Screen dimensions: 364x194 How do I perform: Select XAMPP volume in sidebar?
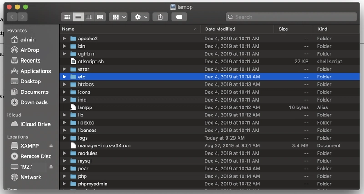point(25,146)
